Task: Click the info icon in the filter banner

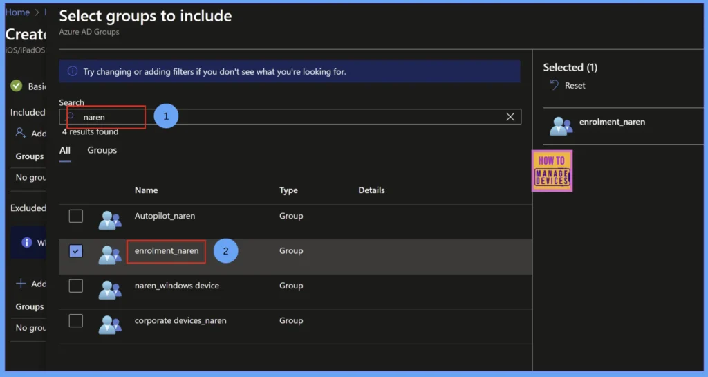Action: click(x=72, y=71)
